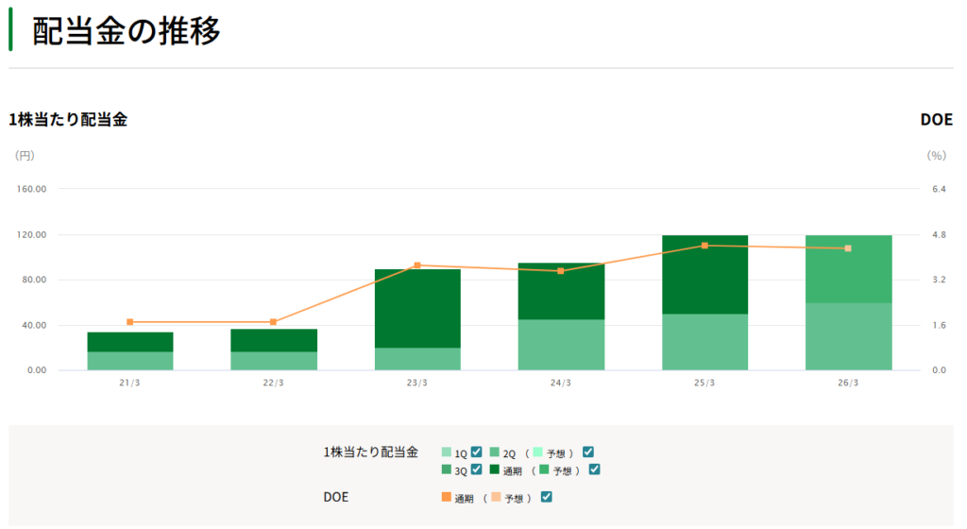This screenshot has width=967, height=529.
Task: Select the DOE point on the 25/3 bar
Action: (704, 246)
